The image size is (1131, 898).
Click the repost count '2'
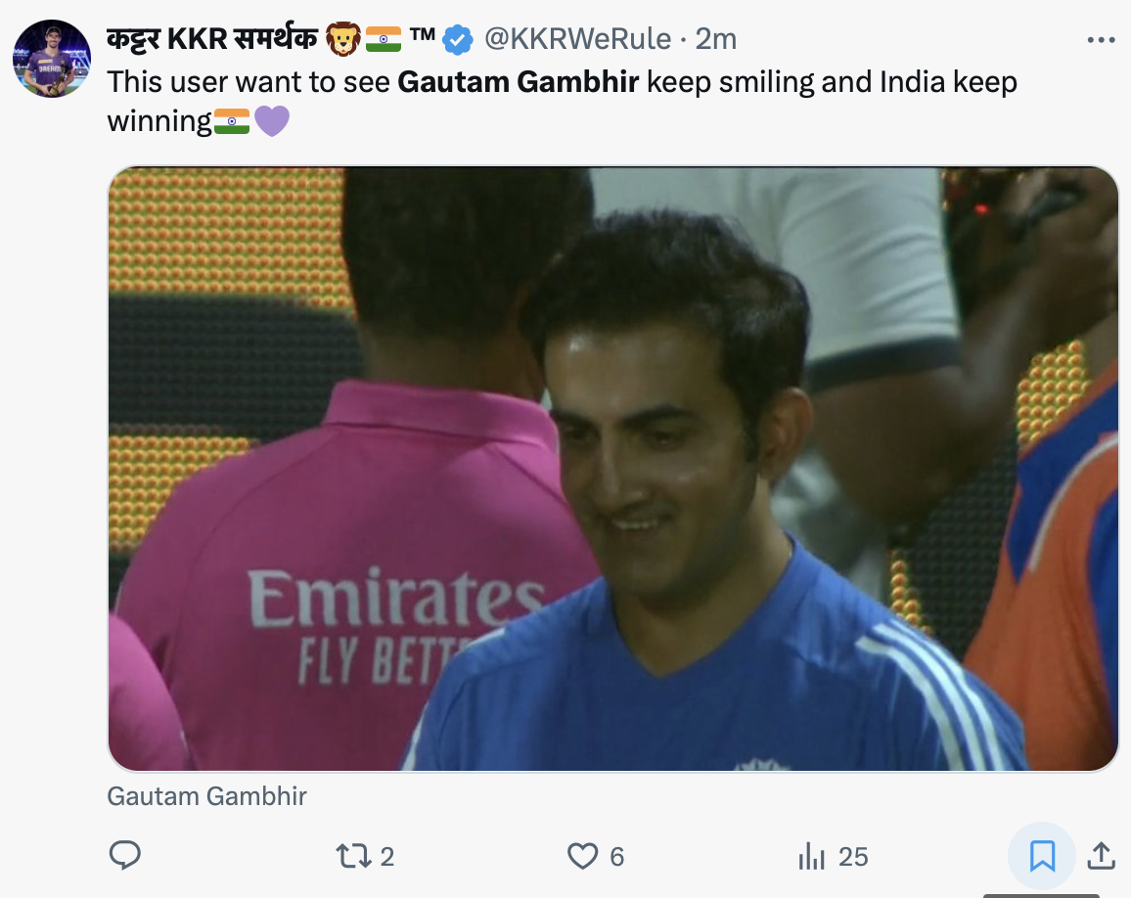tap(387, 857)
